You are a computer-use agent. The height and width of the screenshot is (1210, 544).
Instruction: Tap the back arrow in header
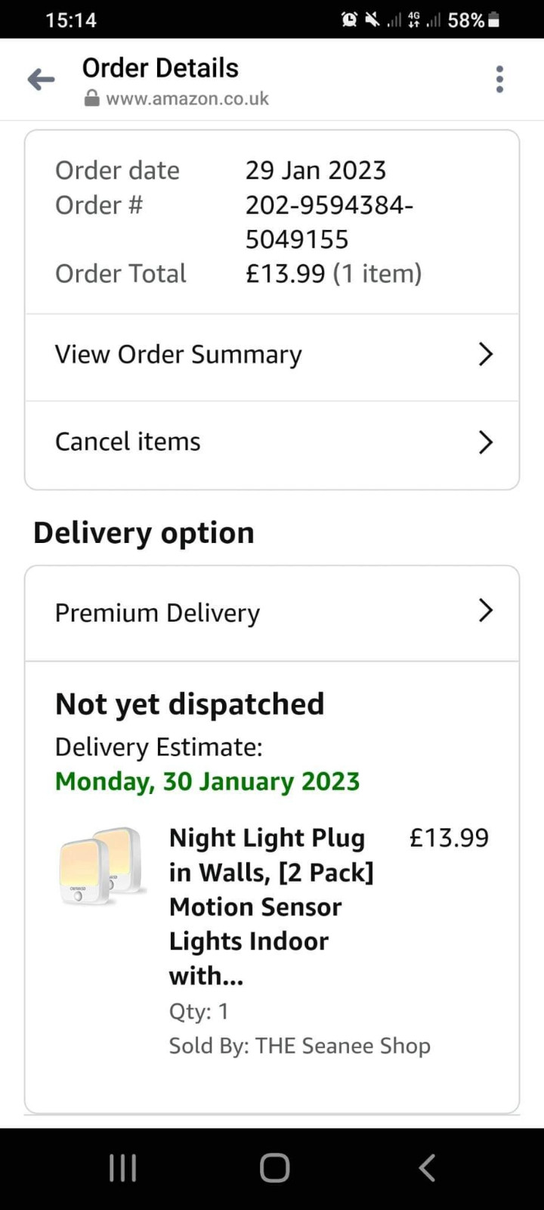pos(41,79)
